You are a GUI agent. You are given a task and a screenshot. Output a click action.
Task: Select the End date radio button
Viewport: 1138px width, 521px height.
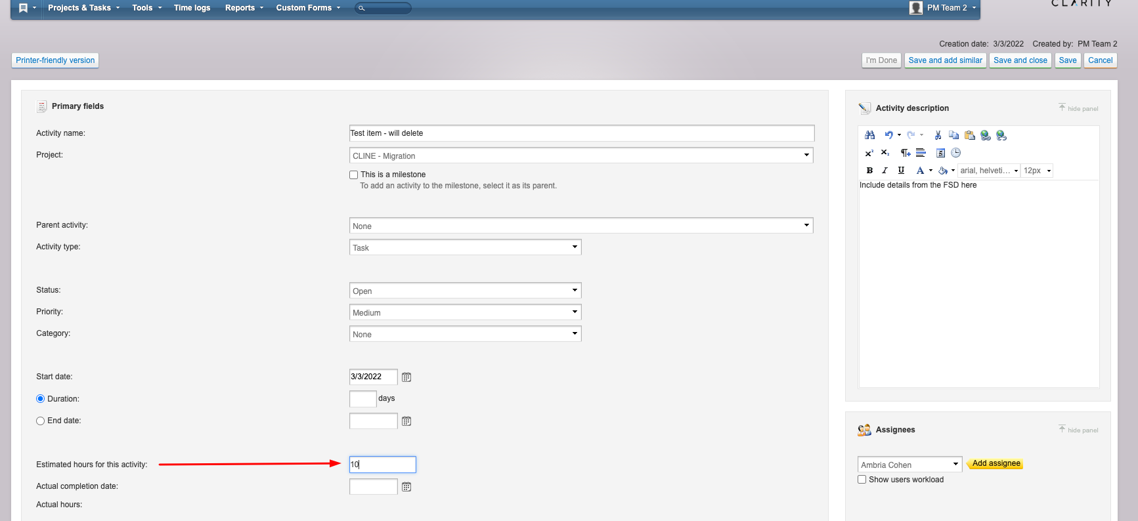(40, 421)
